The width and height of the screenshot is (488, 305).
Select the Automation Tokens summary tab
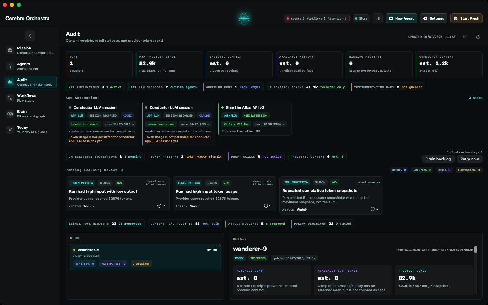point(307,87)
